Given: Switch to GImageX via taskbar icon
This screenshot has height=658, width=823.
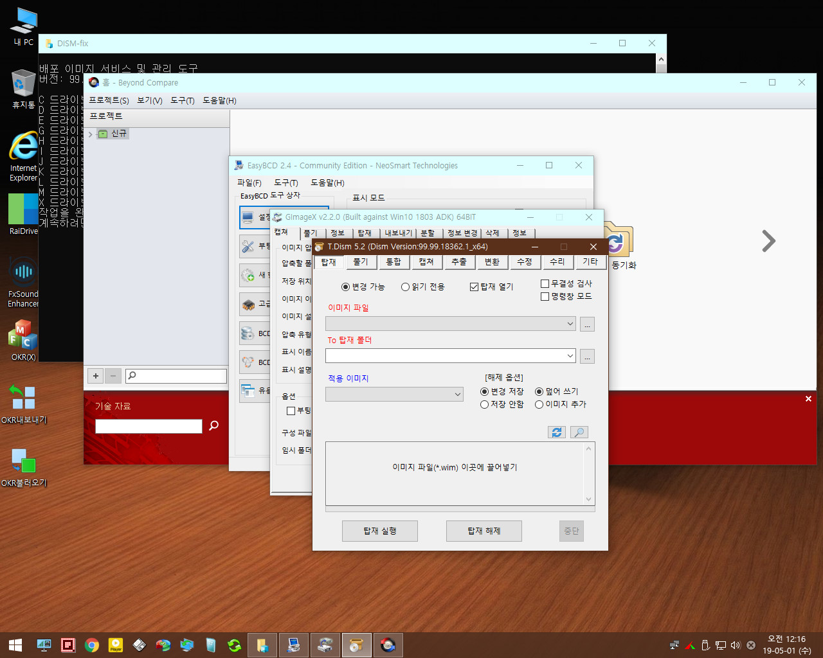Looking at the screenshot, I should (x=325, y=645).
